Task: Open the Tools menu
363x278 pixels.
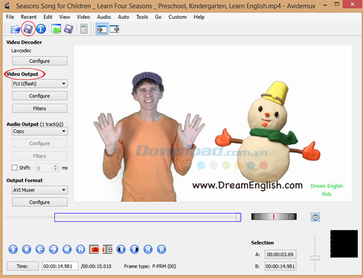Action: click(142, 17)
